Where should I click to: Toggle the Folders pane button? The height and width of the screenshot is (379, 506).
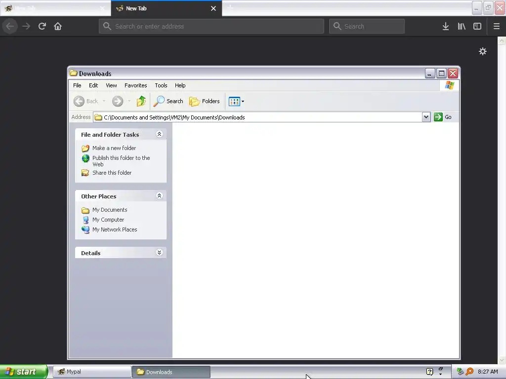[205, 101]
